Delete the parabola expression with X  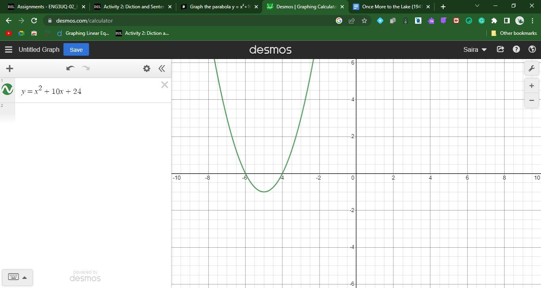(164, 85)
